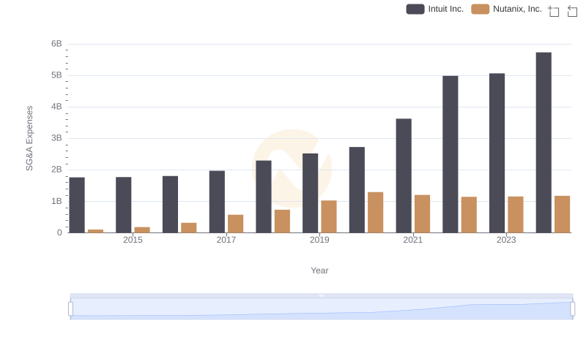Click the 2023 x-axis label
This screenshot has height=337, width=586.
tap(506, 240)
